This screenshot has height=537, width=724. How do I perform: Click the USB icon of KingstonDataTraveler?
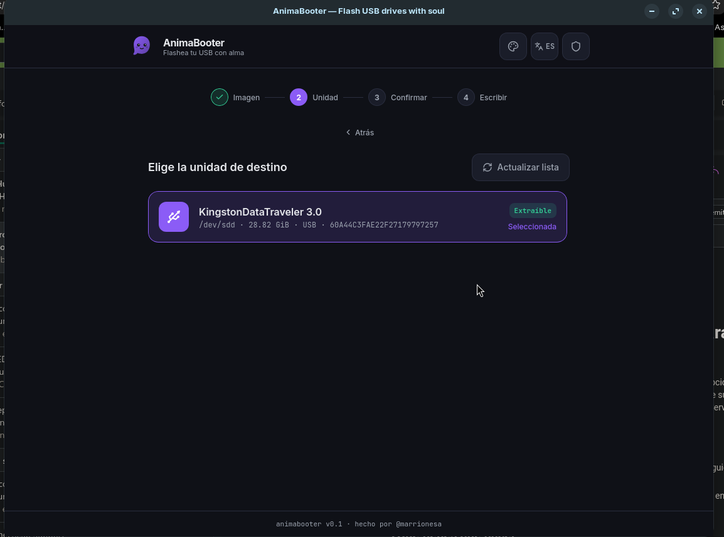tap(174, 217)
